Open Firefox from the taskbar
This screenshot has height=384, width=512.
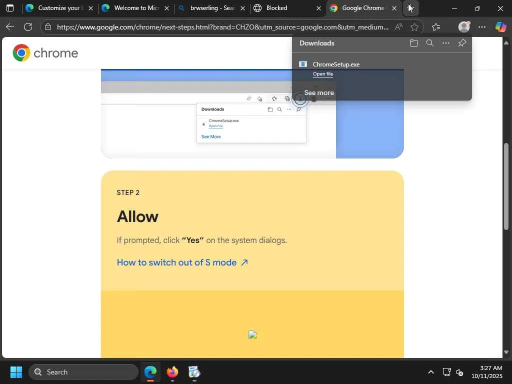coord(172,372)
